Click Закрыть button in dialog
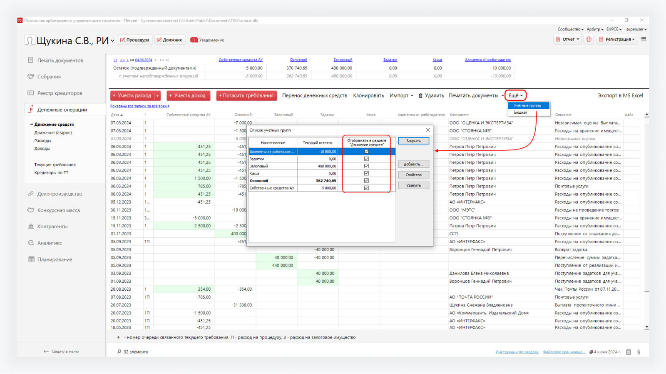666x374 pixels. click(413, 141)
